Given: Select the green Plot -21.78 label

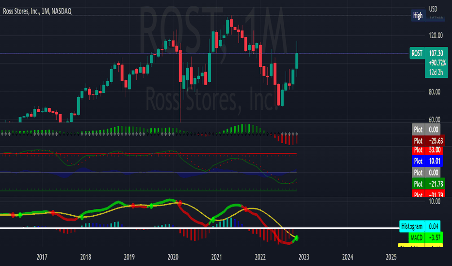Looking at the screenshot, I should [428, 184].
